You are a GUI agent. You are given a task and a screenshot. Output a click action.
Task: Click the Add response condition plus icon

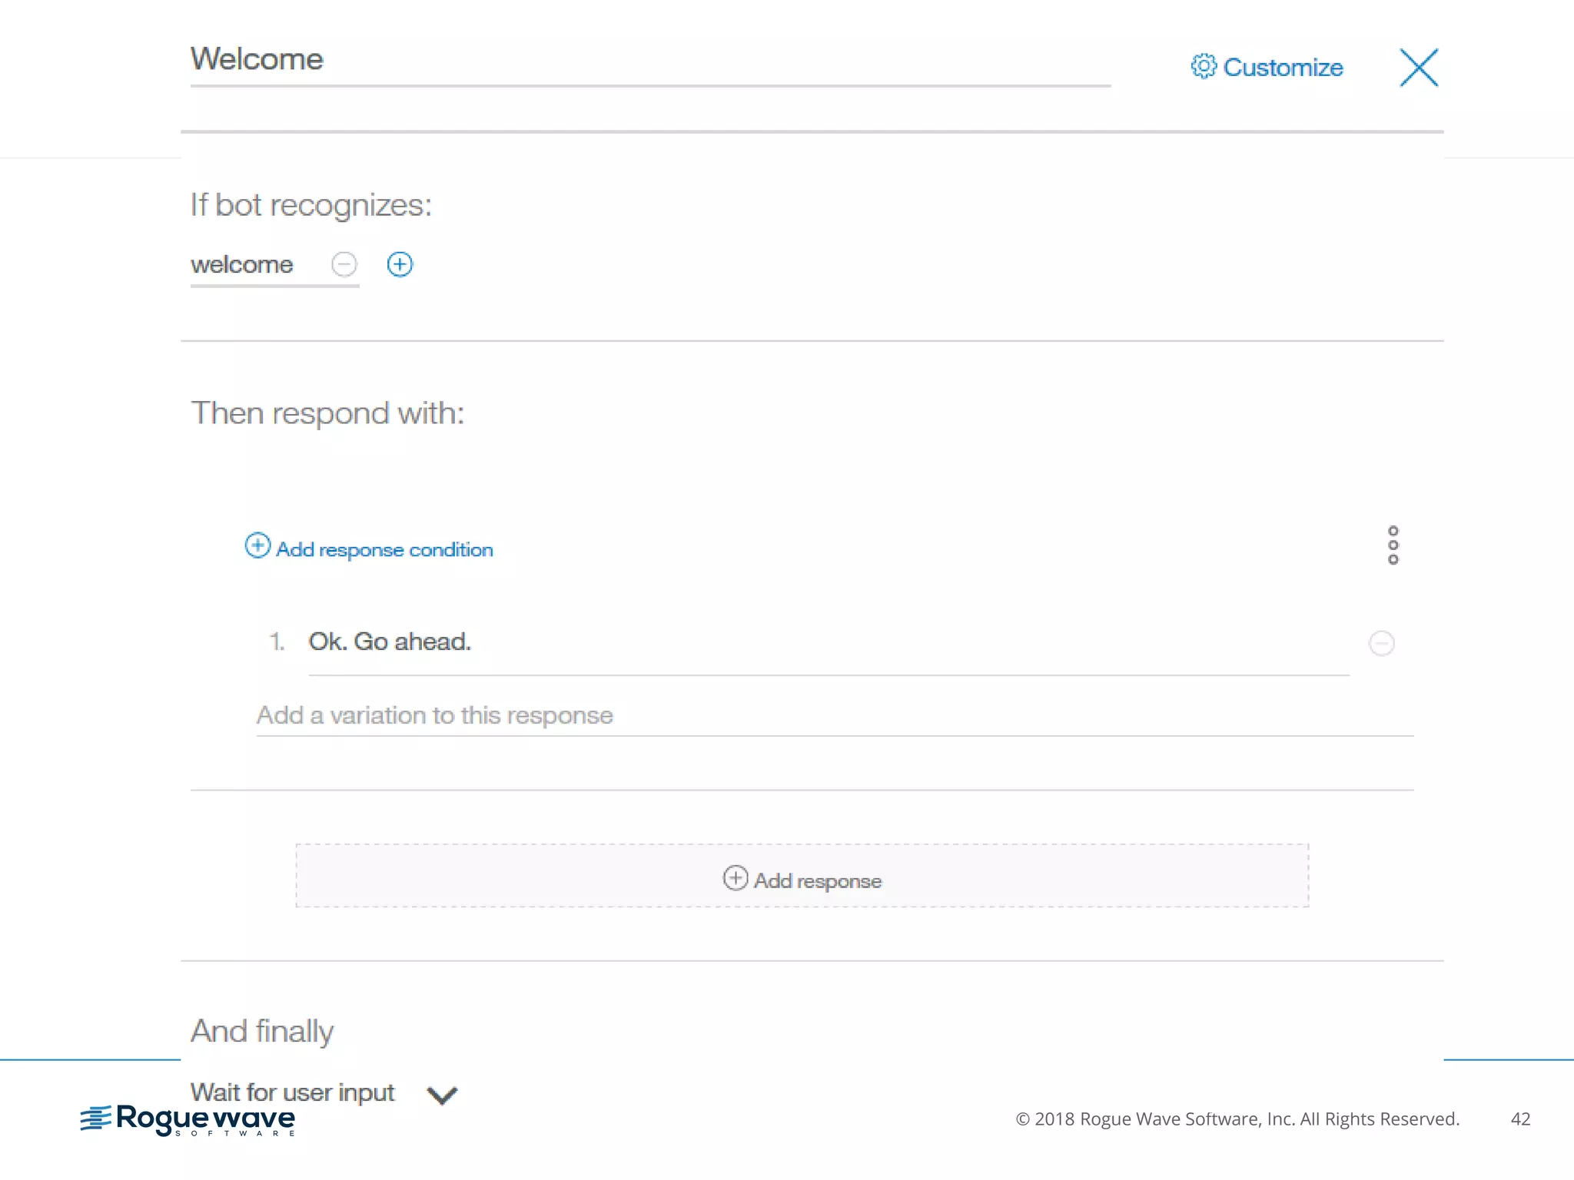pos(257,546)
